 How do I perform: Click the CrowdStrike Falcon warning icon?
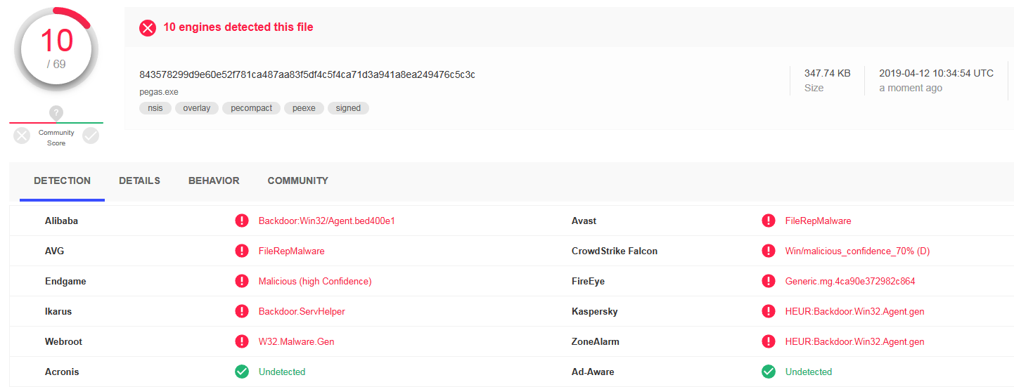(x=769, y=251)
